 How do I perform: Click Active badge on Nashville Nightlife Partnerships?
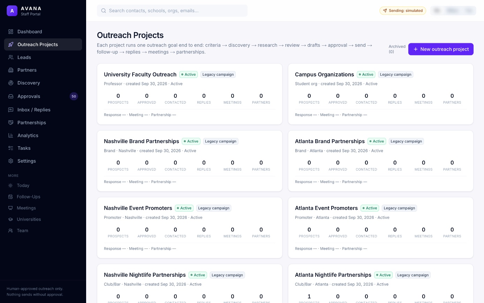(x=198, y=275)
